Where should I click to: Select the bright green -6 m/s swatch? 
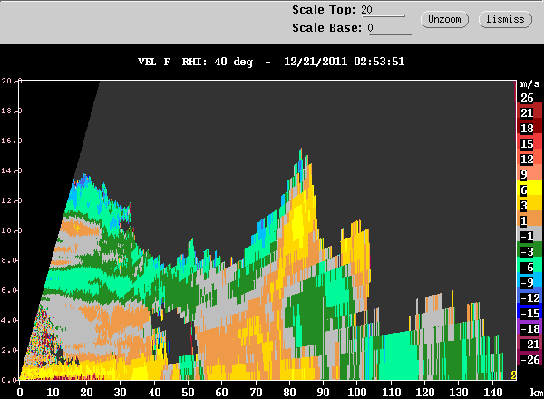tap(529, 267)
